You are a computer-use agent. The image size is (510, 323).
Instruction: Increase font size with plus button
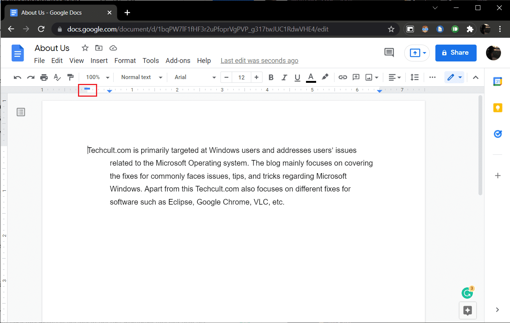click(x=256, y=77)
